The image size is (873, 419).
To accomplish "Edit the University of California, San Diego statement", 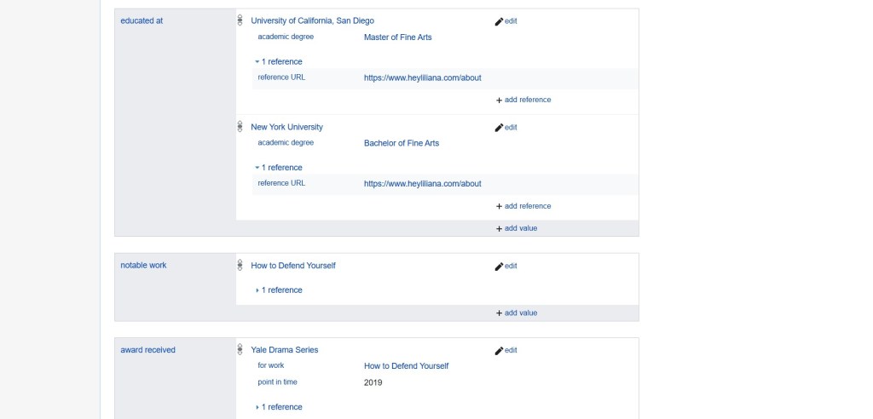I will pos(506,21).
